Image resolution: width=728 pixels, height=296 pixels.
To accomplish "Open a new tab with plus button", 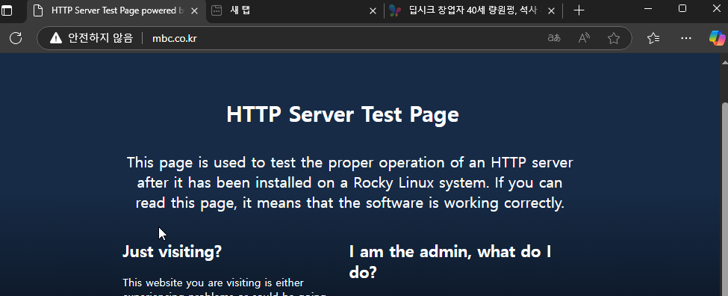I will [x=579, y=10].
